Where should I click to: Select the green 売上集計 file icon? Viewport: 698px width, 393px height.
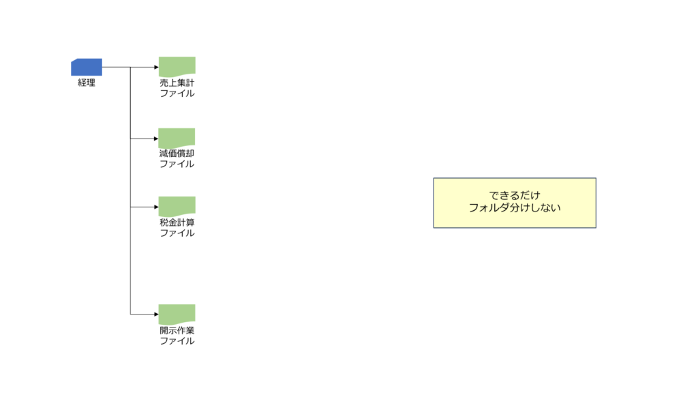tap(177, 67)
